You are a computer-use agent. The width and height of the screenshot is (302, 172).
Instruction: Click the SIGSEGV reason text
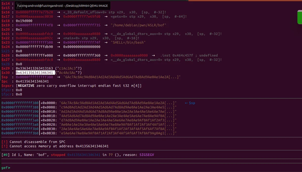click(x=146, y=155)
